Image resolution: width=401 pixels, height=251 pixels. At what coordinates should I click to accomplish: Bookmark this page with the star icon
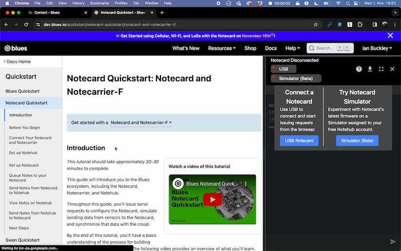tap(315, 24)
